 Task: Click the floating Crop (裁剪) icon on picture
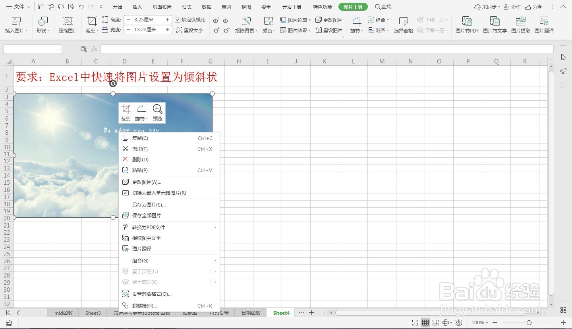click(126, 112)
